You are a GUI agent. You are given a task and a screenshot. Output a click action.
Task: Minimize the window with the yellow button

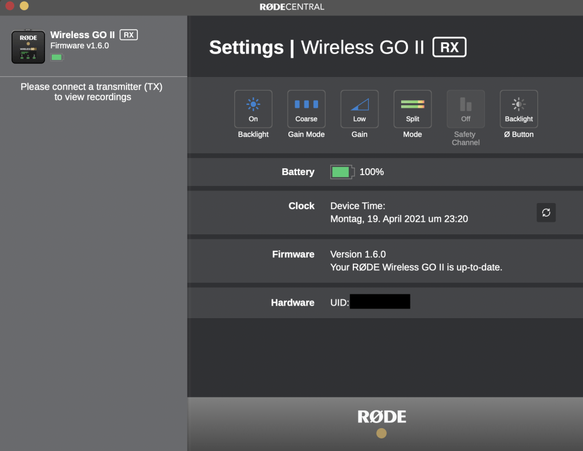pyautogui.click(x=24, y=6)
